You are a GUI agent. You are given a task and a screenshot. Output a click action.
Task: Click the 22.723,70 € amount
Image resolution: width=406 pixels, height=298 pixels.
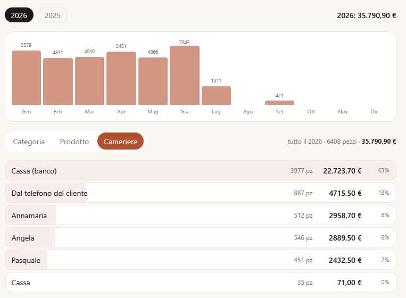[342, 171]
